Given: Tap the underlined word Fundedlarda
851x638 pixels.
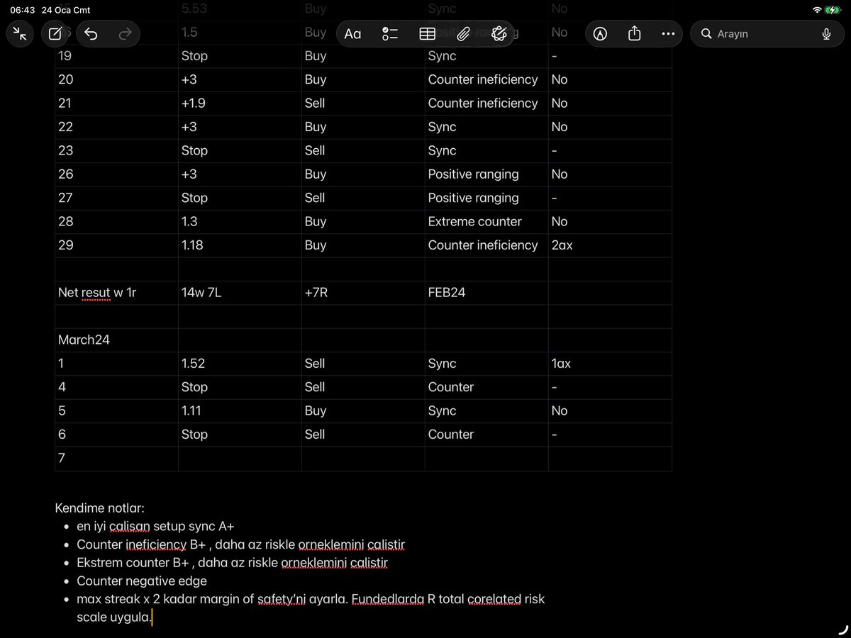Looking at the screenshot, I should (388, 599).
